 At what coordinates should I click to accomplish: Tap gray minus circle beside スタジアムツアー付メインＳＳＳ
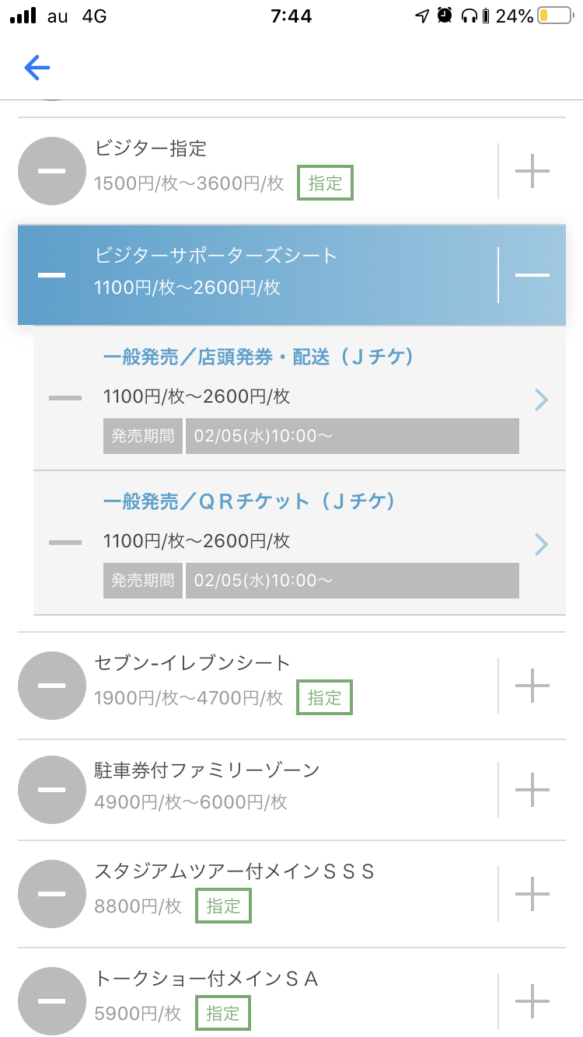point(51,894)
